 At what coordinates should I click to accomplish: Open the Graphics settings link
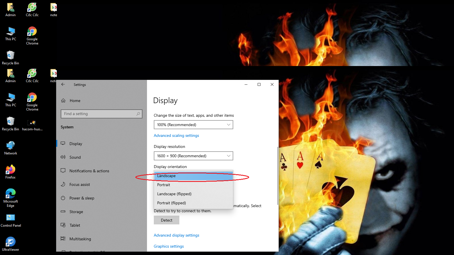(x=169, y=246)
